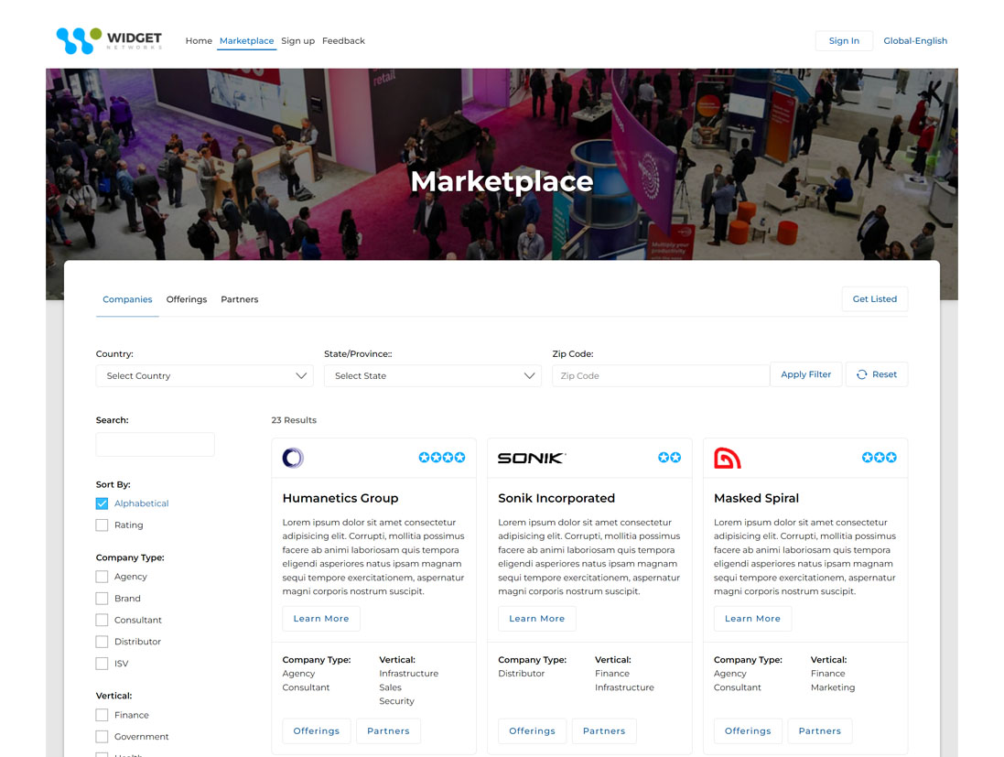The height and width of the screenshot is (757, 1004).
Task: Click the Humanetics Group company logo
Action: point(292,457)
